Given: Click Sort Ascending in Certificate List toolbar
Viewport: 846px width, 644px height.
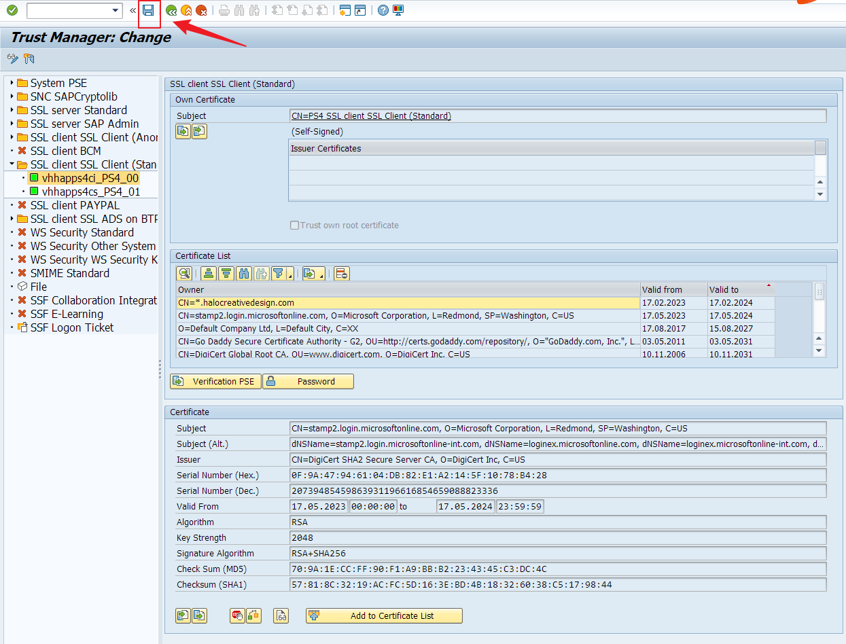Looking at the screenshot, I should click(x=209, y=274).
